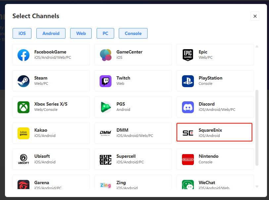Viewport: 269px width, 200px height.
Task: Select the green Xbox Series X/S icon
Action: pos(23,107)
